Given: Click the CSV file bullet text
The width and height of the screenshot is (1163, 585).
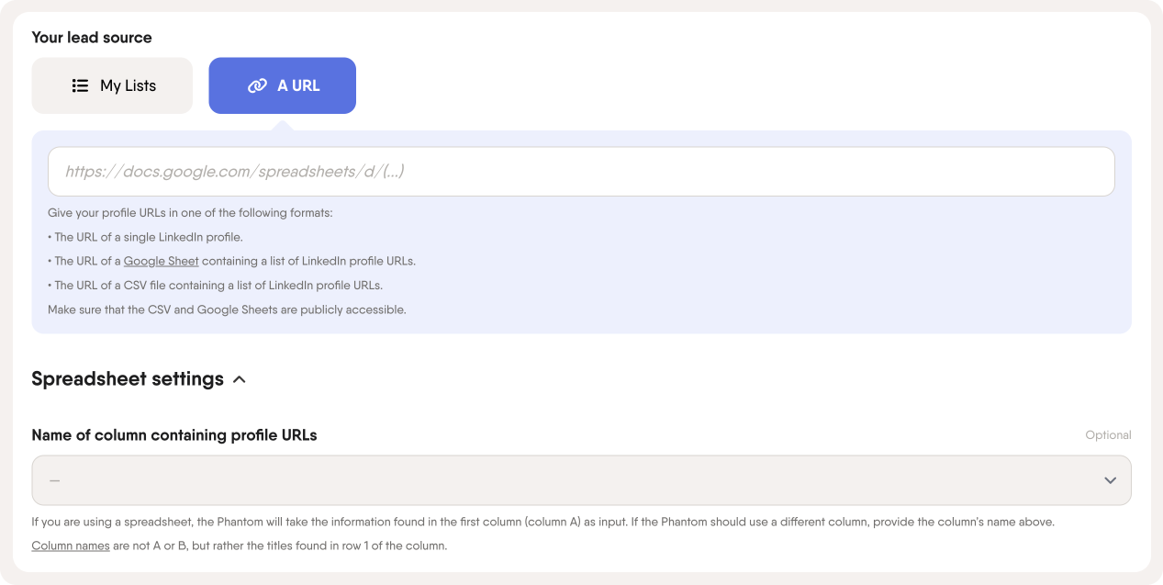Looking at the screenshot, I should pos(215,285).
